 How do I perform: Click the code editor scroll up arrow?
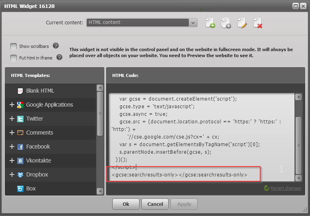298,97
